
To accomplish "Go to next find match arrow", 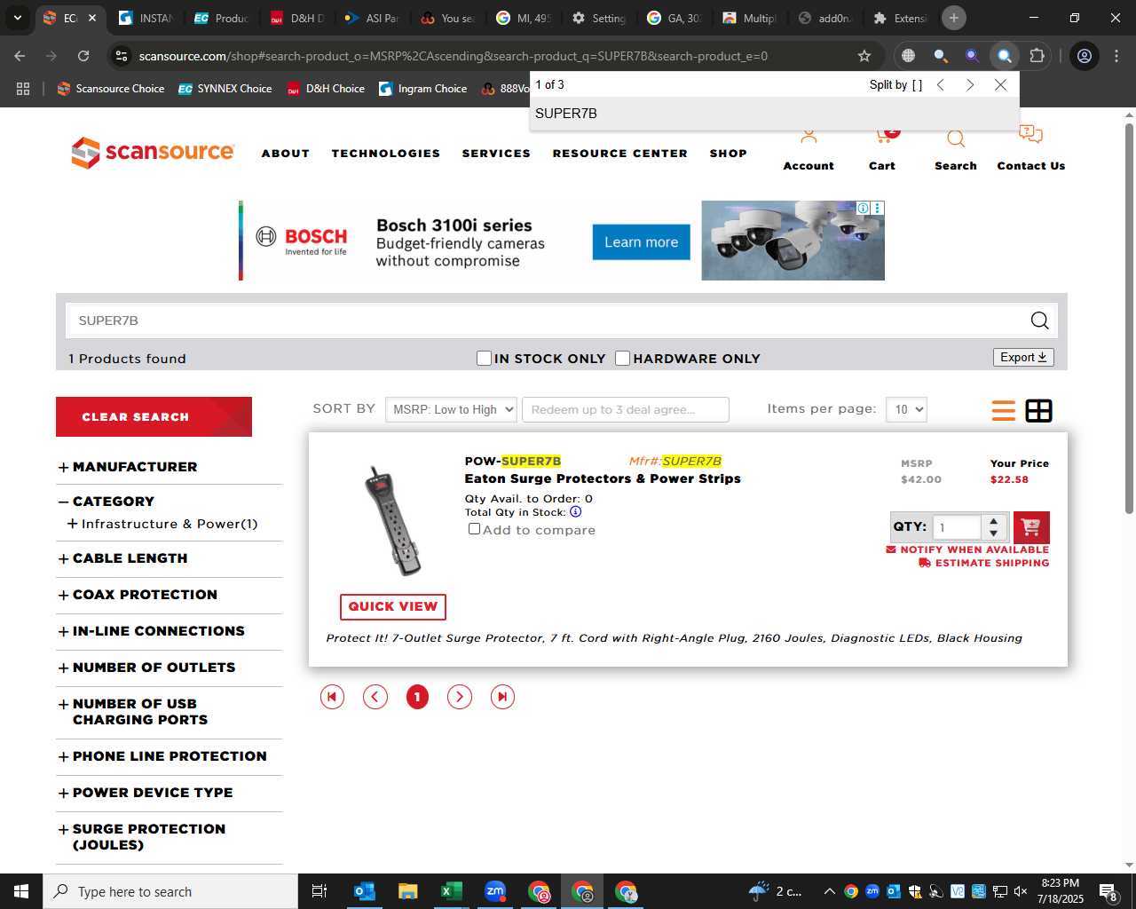I will point(970,84).
